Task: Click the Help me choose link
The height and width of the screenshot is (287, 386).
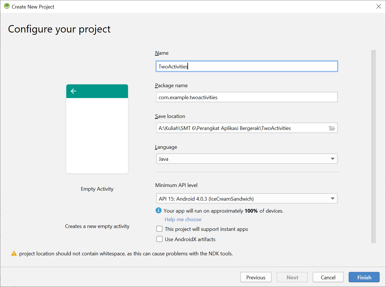Action: (x=183, y=219)
